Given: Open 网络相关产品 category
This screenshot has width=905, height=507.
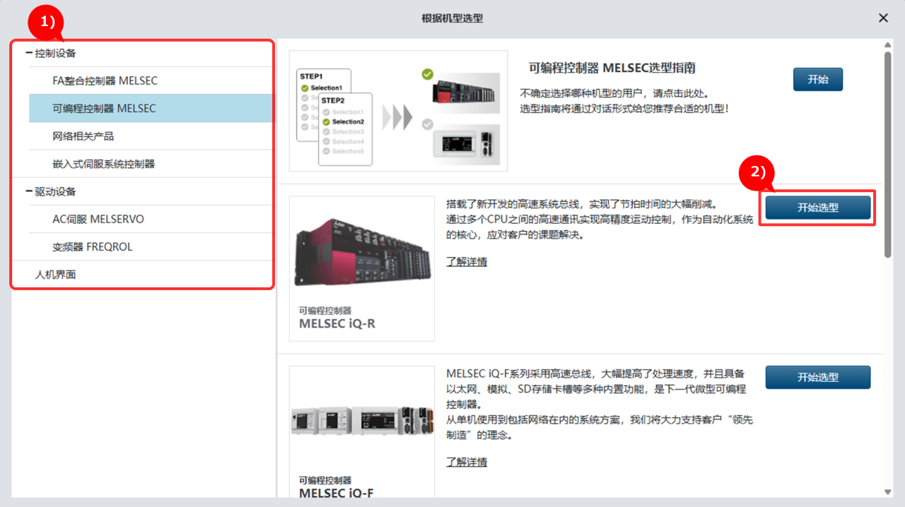Looking at the screenshot, I should tap(83, 136).
